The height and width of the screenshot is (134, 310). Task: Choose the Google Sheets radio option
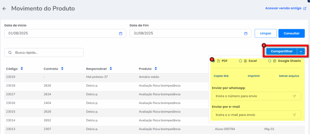tap(270, 61)
